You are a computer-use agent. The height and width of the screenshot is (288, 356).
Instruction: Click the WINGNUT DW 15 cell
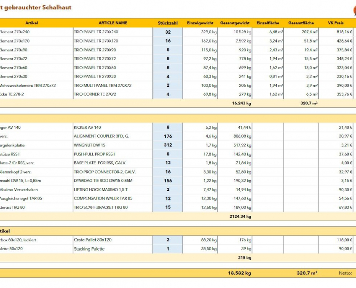(112, 145)
